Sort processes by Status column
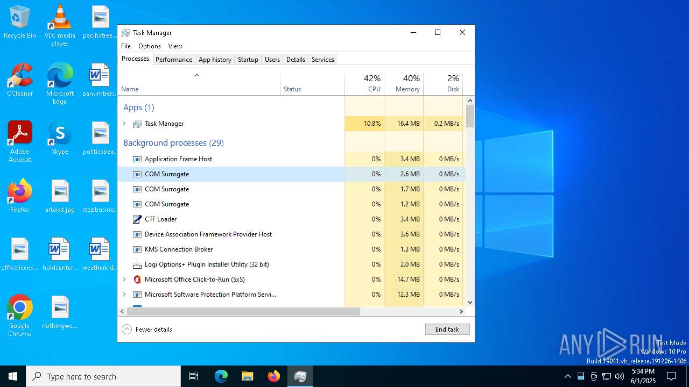 312,83
